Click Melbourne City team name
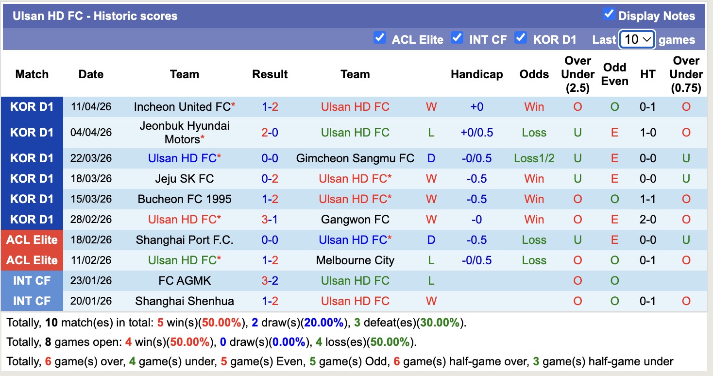 click(x=355, y=260)
